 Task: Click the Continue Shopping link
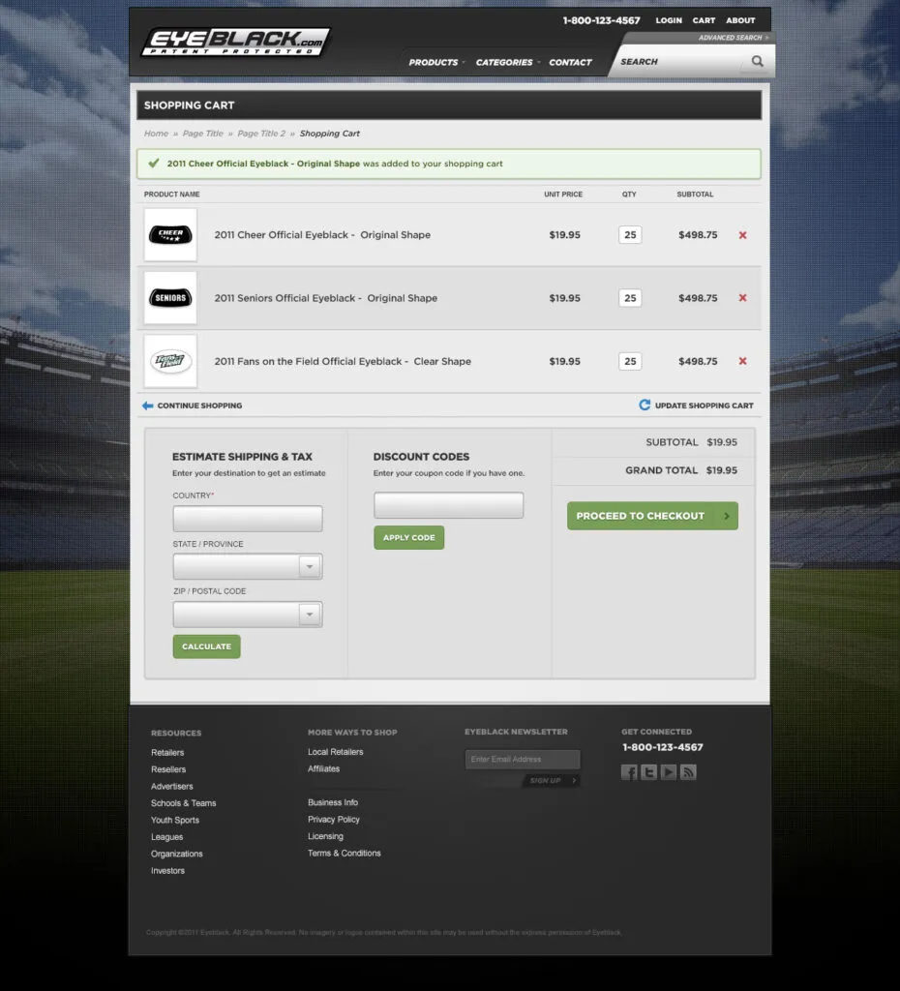193,405
